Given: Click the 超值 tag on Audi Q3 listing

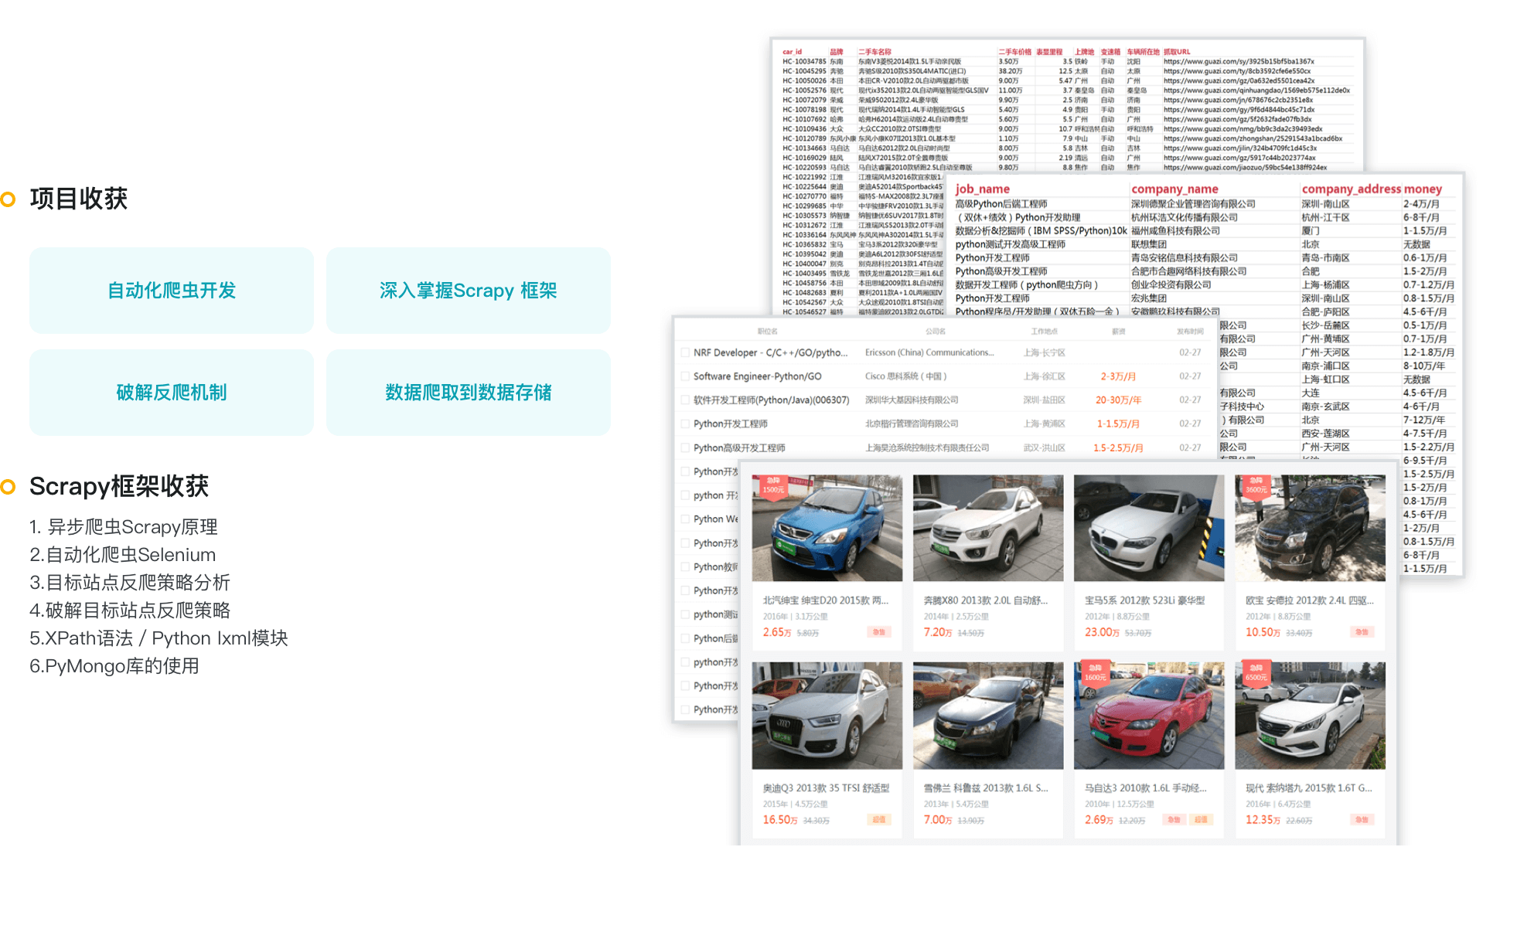Looking at the screenshot, I should click(x=879, y=820).
